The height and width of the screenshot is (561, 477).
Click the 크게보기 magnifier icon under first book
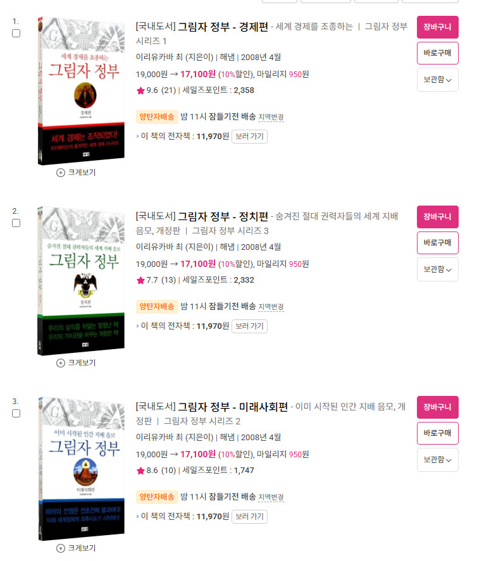61,173
